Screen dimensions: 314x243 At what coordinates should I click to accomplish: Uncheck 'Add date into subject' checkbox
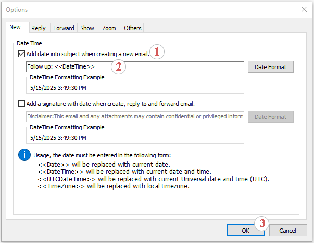[x=21, y=53]
